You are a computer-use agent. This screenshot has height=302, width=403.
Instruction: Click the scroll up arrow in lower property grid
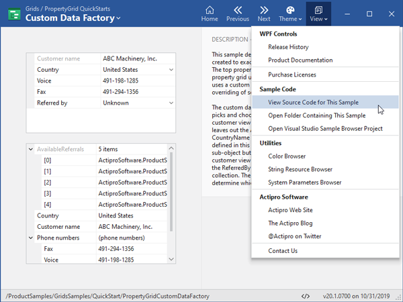[171, 148]
